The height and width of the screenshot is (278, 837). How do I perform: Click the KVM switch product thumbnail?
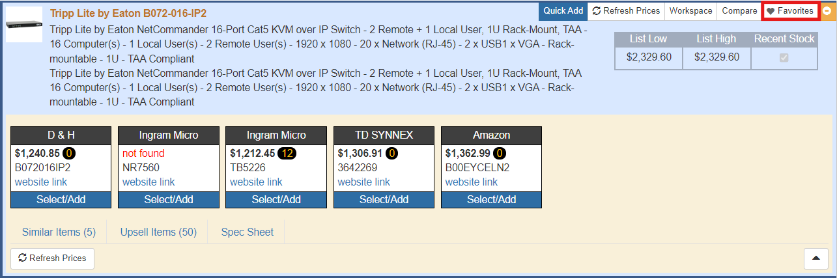(x=24, y=24)
